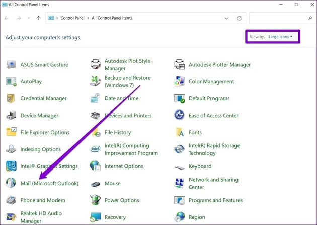Click the Intel Rapid Storage Technology icon
317x225 pixels.
(179, 149)
